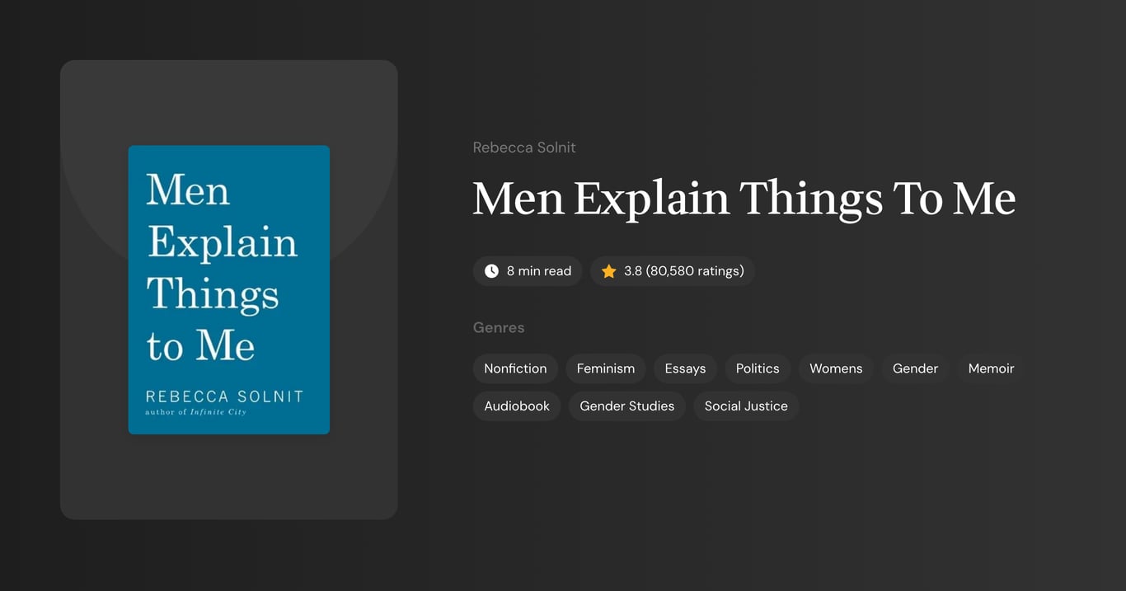Image resolution: width=1126 pixels, height=591 pixels.
Task: Click the clock icon beside 8 min read
Action: pos(491,271)
